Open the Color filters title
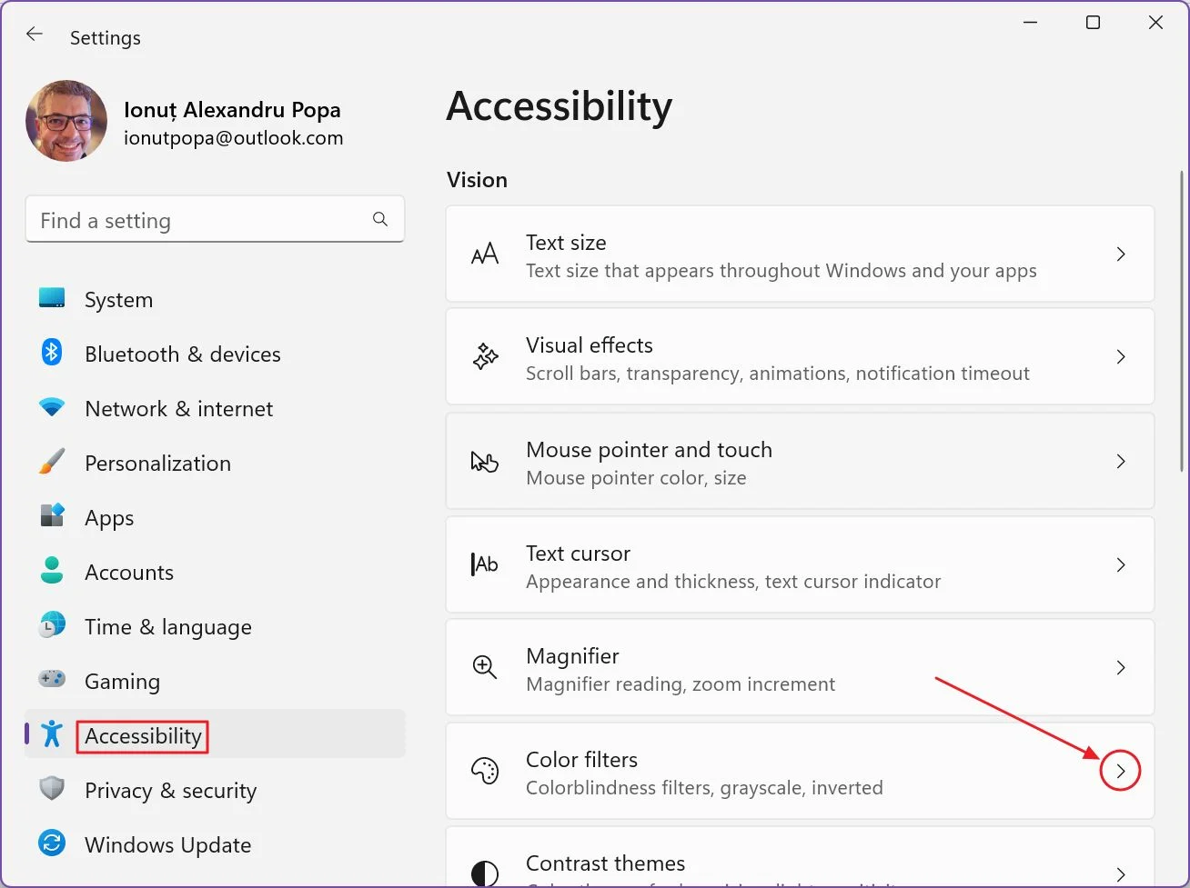 pos(581,760)
